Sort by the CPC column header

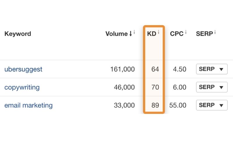[177, 34]
